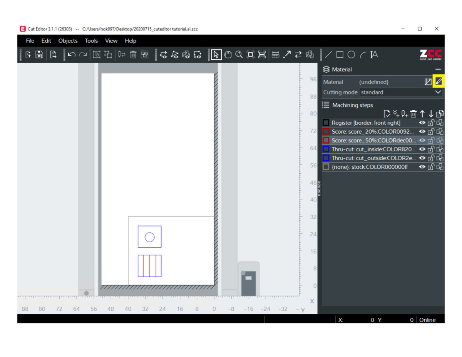The width and height of the screenshot is (462, 357).
Task: Toggle lock on {none} stock step
Action: (x=431, y=167)
